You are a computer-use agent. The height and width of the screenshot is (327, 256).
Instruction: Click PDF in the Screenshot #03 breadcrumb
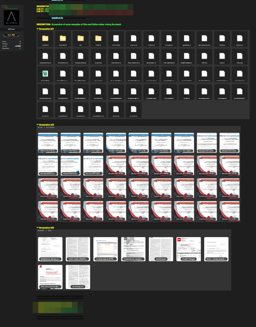pos(50,231)
